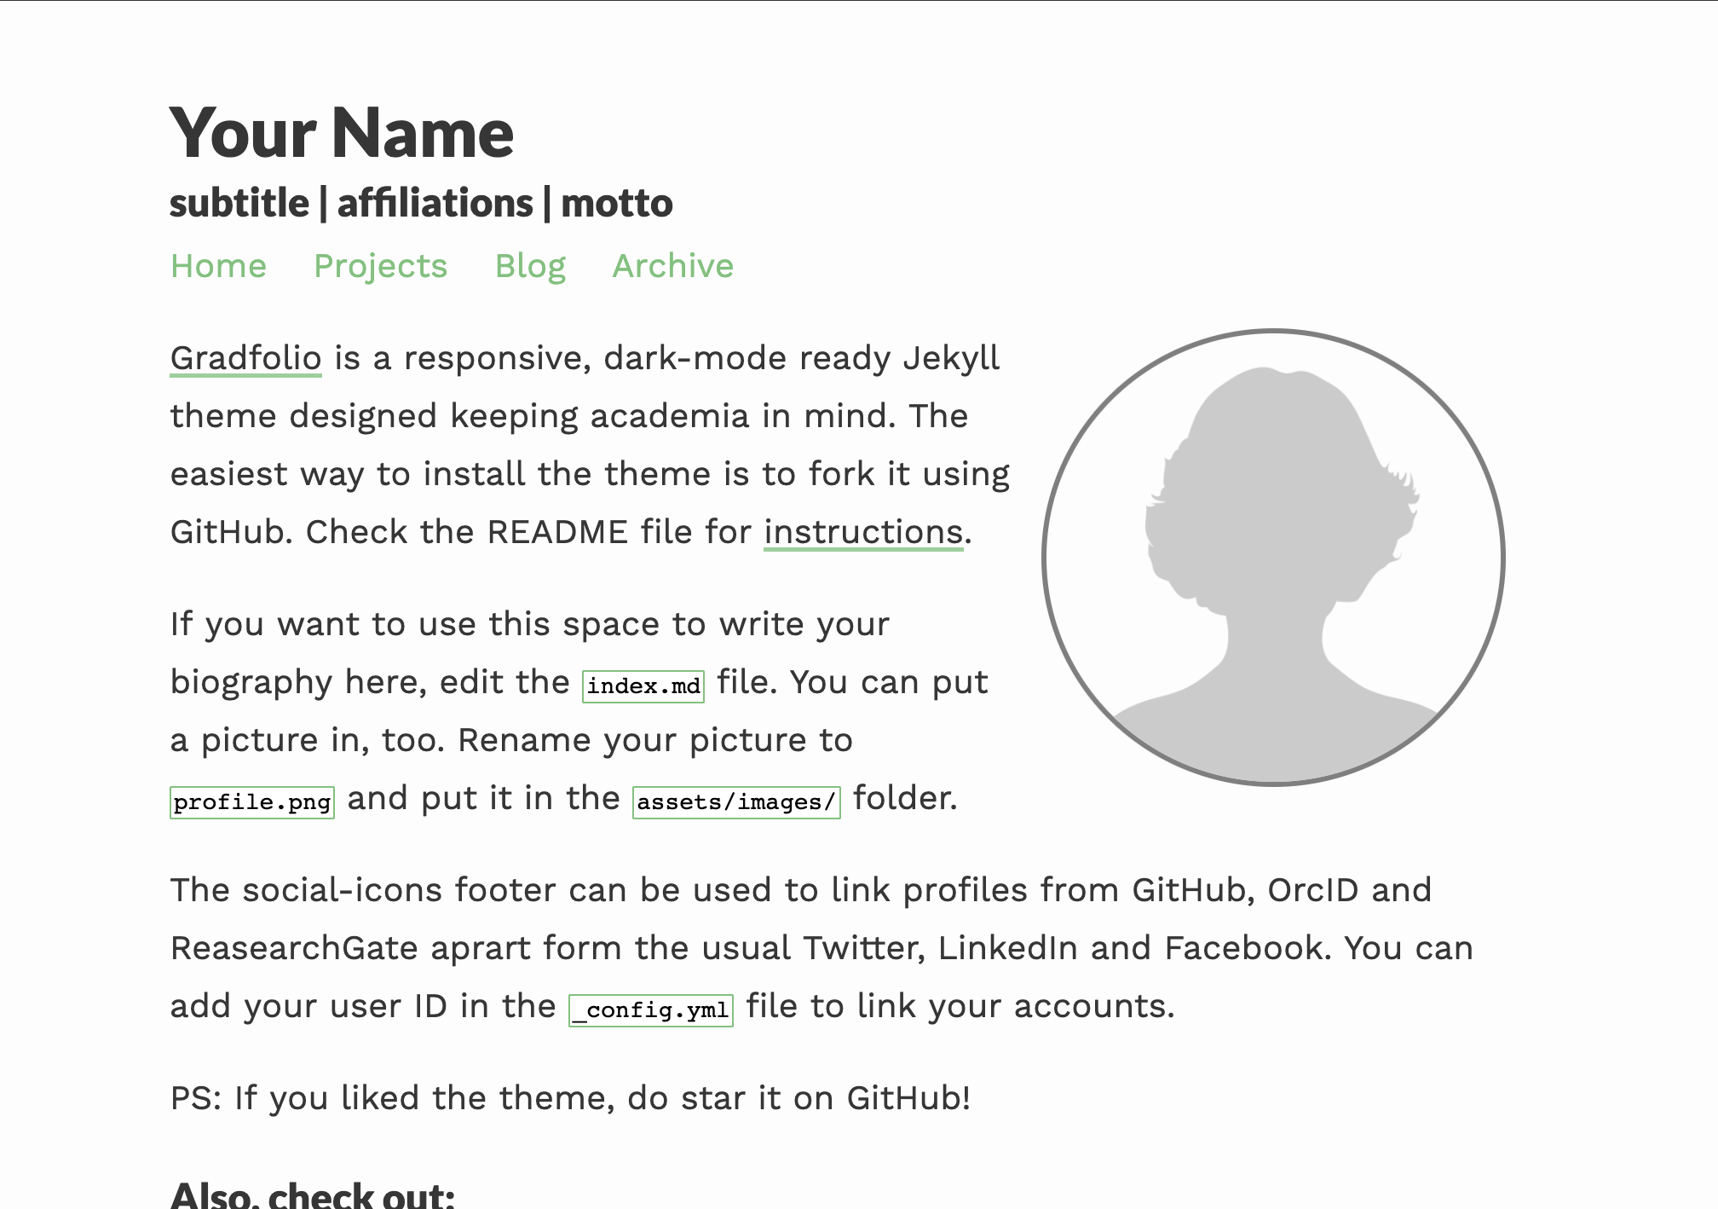Click the subtitle | affiliations | motto heading
1718x1209 pixels.
pos(421,203)
